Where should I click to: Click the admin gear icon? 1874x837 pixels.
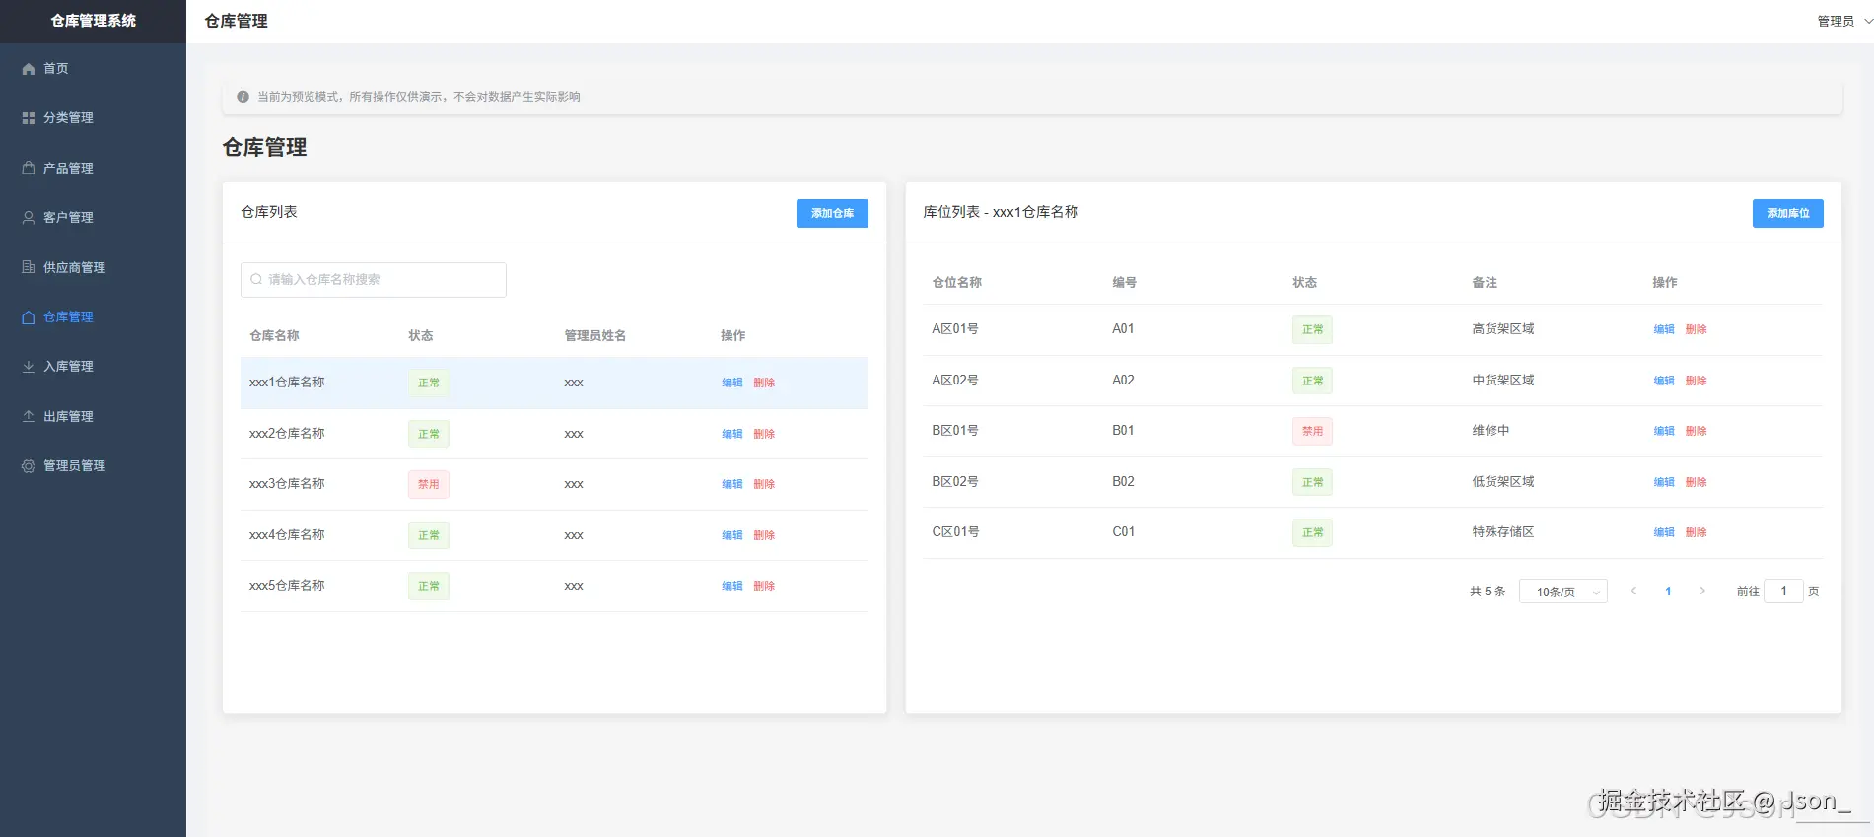(29, 466)
